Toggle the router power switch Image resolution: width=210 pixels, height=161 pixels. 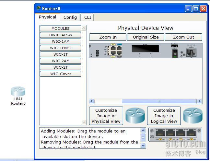click(x=175, y=53)
